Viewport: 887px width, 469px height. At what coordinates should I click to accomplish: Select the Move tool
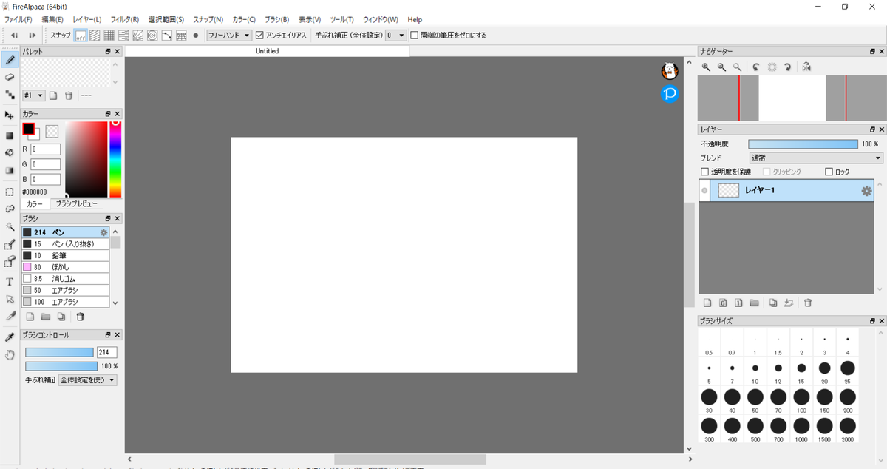10,115
